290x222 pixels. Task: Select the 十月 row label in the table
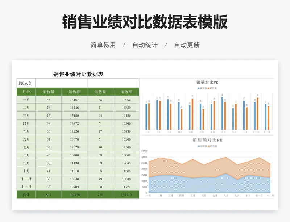click(x=26, y=171)
